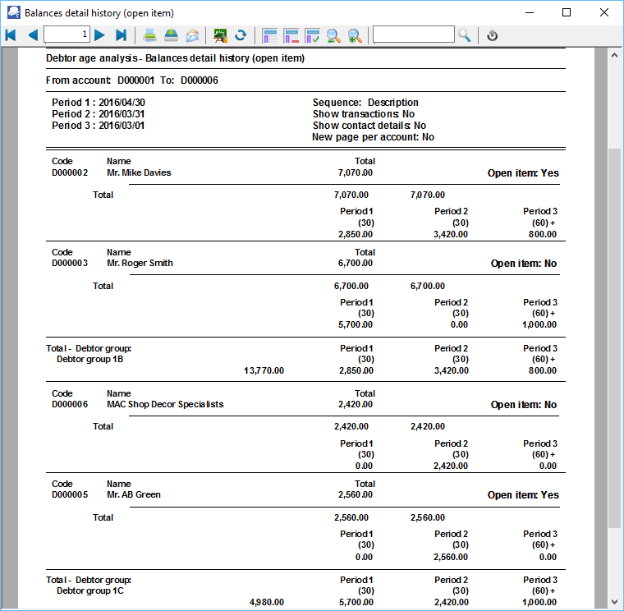Click the first page layout view icon

coord(269,35)
